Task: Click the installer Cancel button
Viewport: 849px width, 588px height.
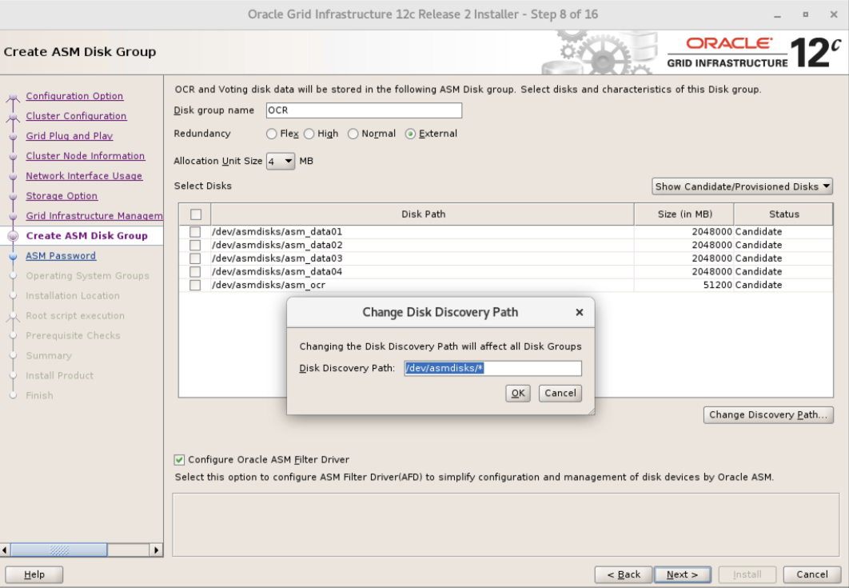Action: [811, 574]
